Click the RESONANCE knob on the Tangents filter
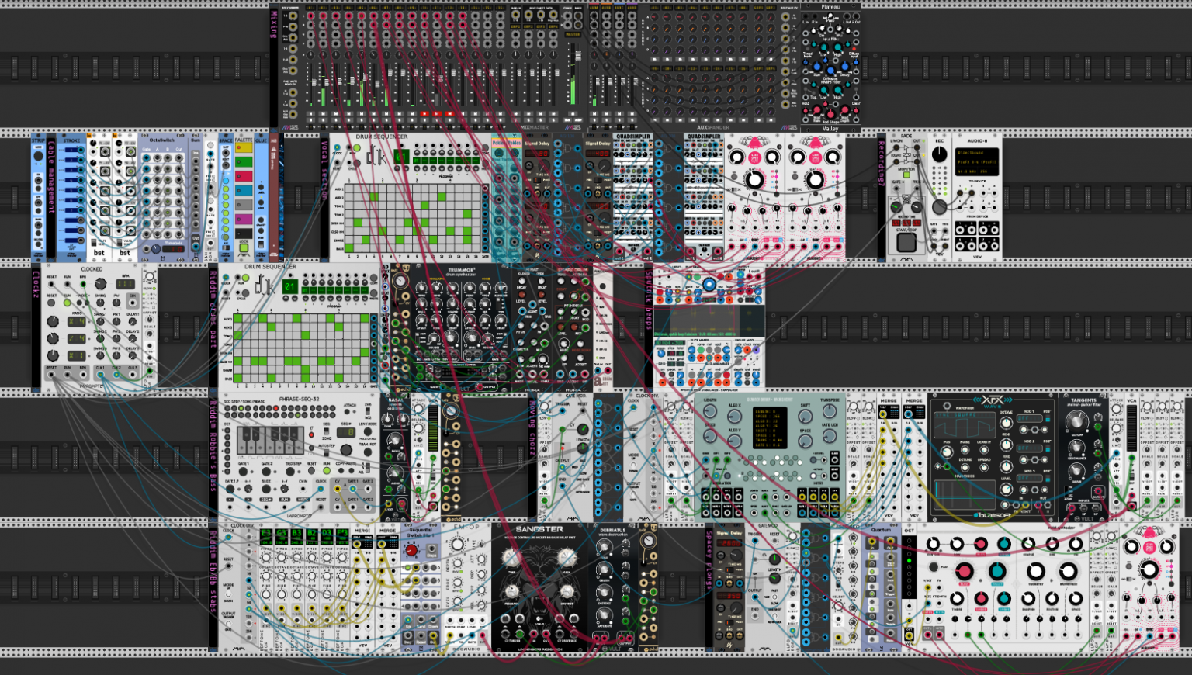1192x675 pixels. pos(1076,447)
